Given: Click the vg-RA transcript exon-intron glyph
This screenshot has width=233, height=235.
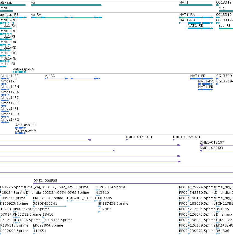Looking at the screenshot, I should coord(67,17).
